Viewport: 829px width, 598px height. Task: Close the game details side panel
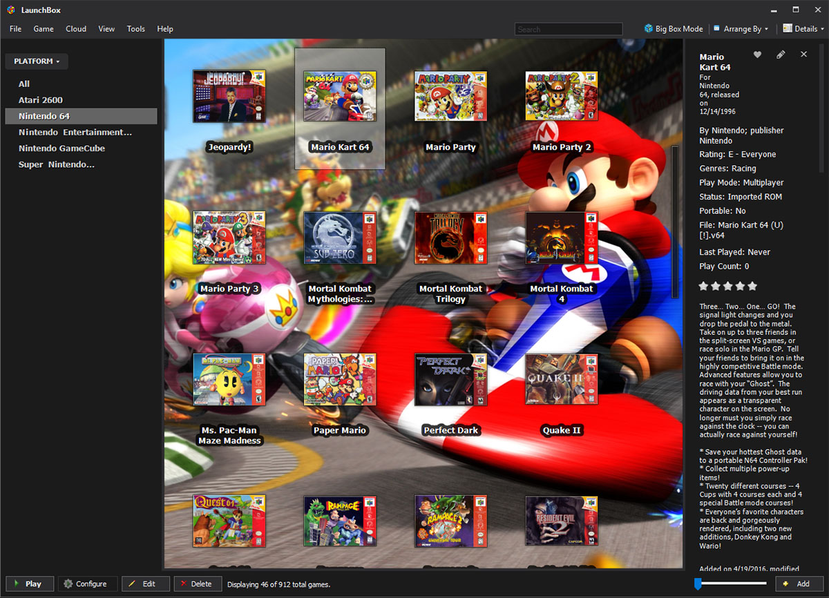pyautogui.click(x=803, y=55)
